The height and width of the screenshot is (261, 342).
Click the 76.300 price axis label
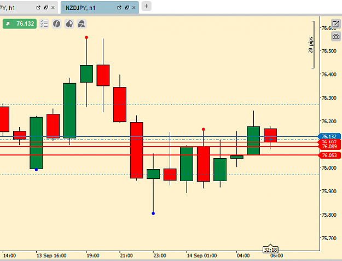(x=329, y=98)
